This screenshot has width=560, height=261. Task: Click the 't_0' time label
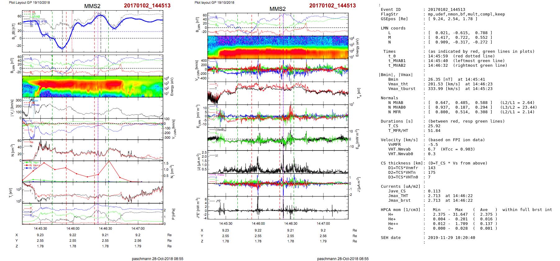(x=392, y=56)
